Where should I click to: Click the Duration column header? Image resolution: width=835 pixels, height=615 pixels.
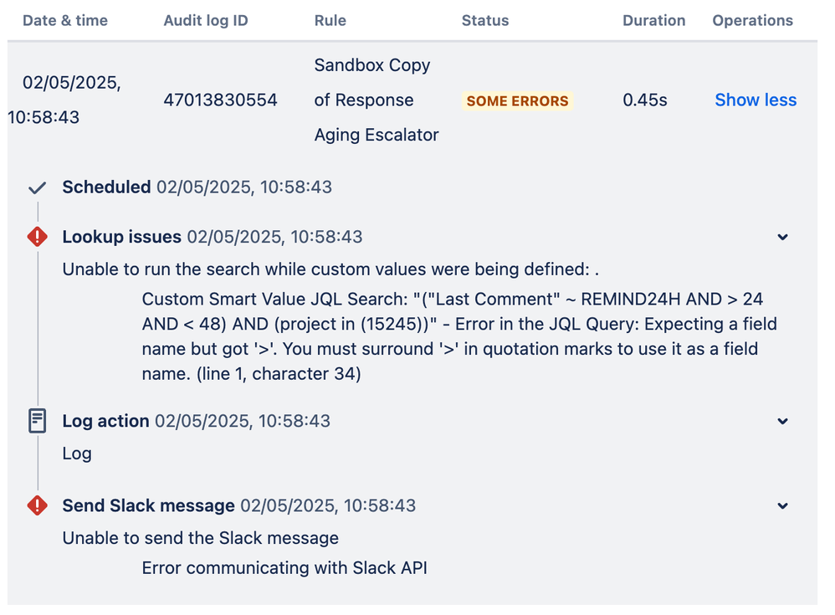coord(654,21)
